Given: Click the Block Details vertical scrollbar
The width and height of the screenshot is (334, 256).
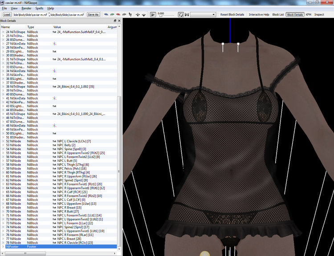Looking at the screenshot, I should (x=119, y=170).
